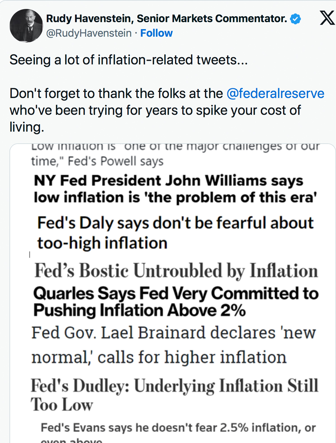Open the Lael Brainard 'new normal' headline
This screenshot has height=443, width=336.
point(173,345)
